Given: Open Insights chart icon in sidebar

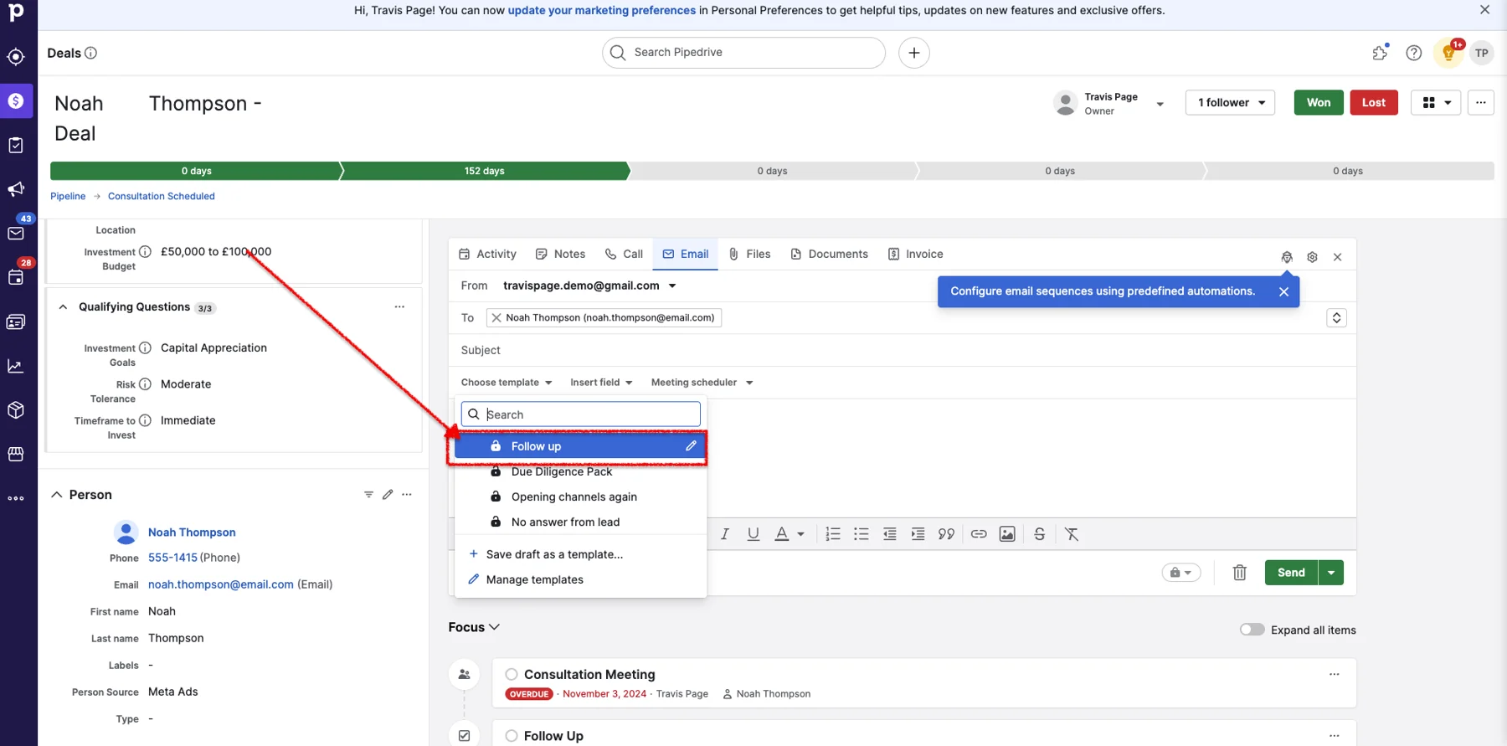Looking at the screenshot, I should point(16,366).
